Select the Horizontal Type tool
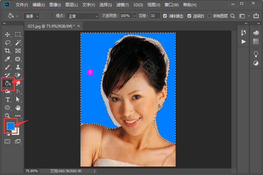This screenshot has height=175, width=263. pyautogui.click(x=8, y=100)
